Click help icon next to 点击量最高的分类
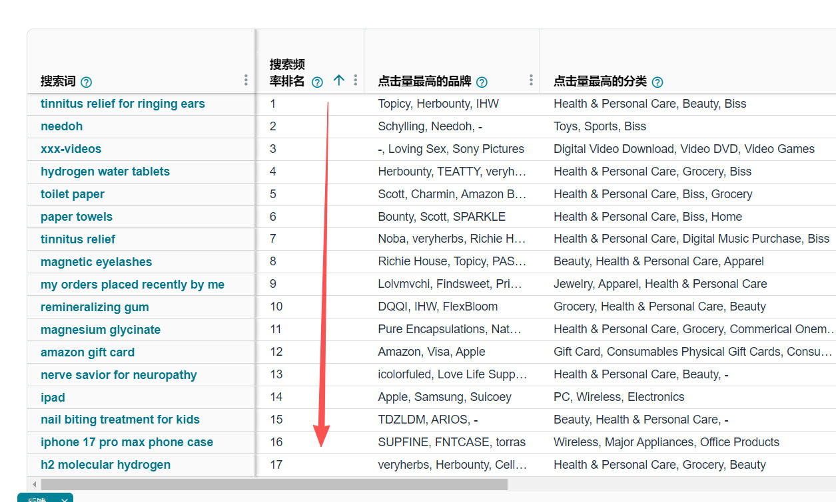Screen dimensions: 836x502 tap(657, 82)
